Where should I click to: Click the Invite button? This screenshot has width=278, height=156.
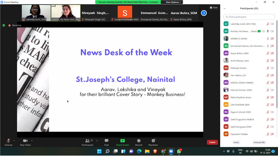click(236, 142)
